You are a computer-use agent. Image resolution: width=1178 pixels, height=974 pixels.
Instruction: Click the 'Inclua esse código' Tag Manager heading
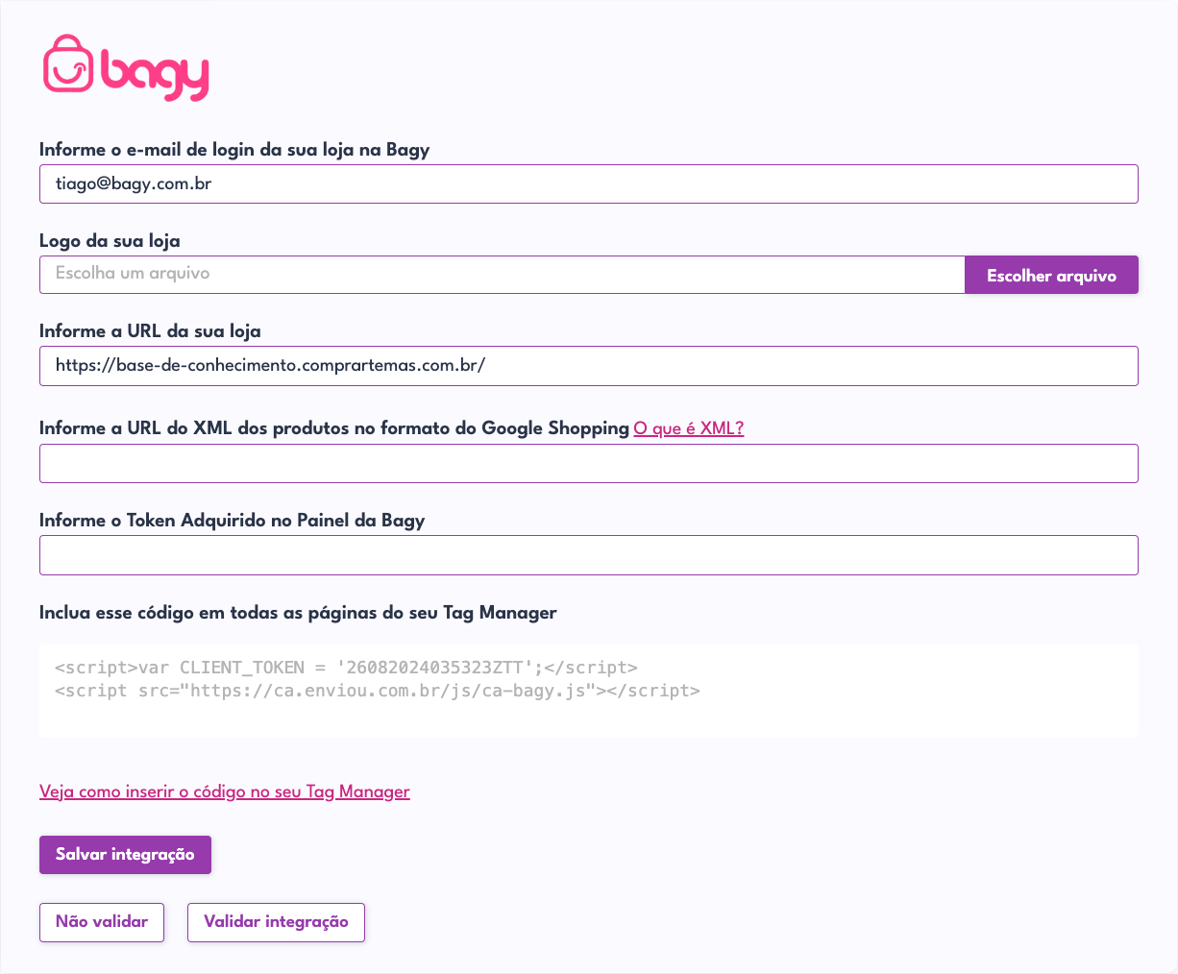[x=298, y=613]
